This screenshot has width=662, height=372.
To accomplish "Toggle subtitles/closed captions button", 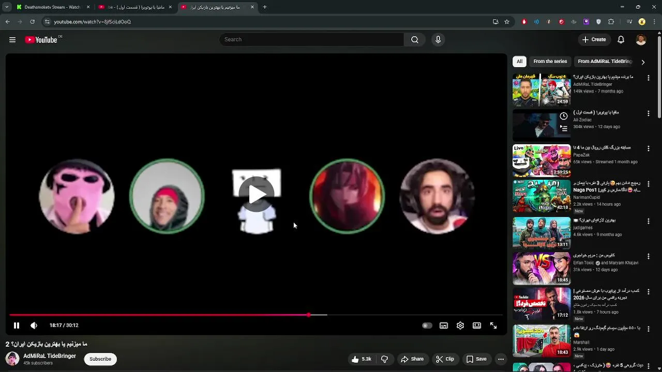I will (444, 326).
